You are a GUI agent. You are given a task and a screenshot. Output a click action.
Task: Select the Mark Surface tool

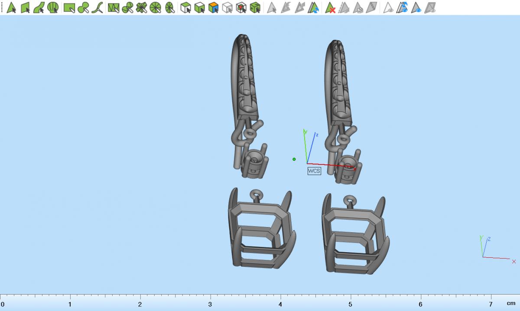tap(39, 7)
